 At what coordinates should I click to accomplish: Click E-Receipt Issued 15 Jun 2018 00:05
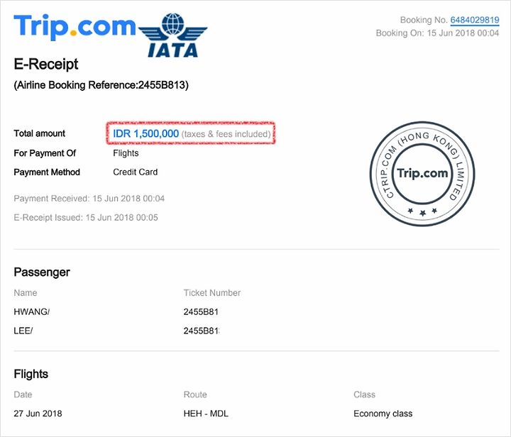[x=86, y=217]
